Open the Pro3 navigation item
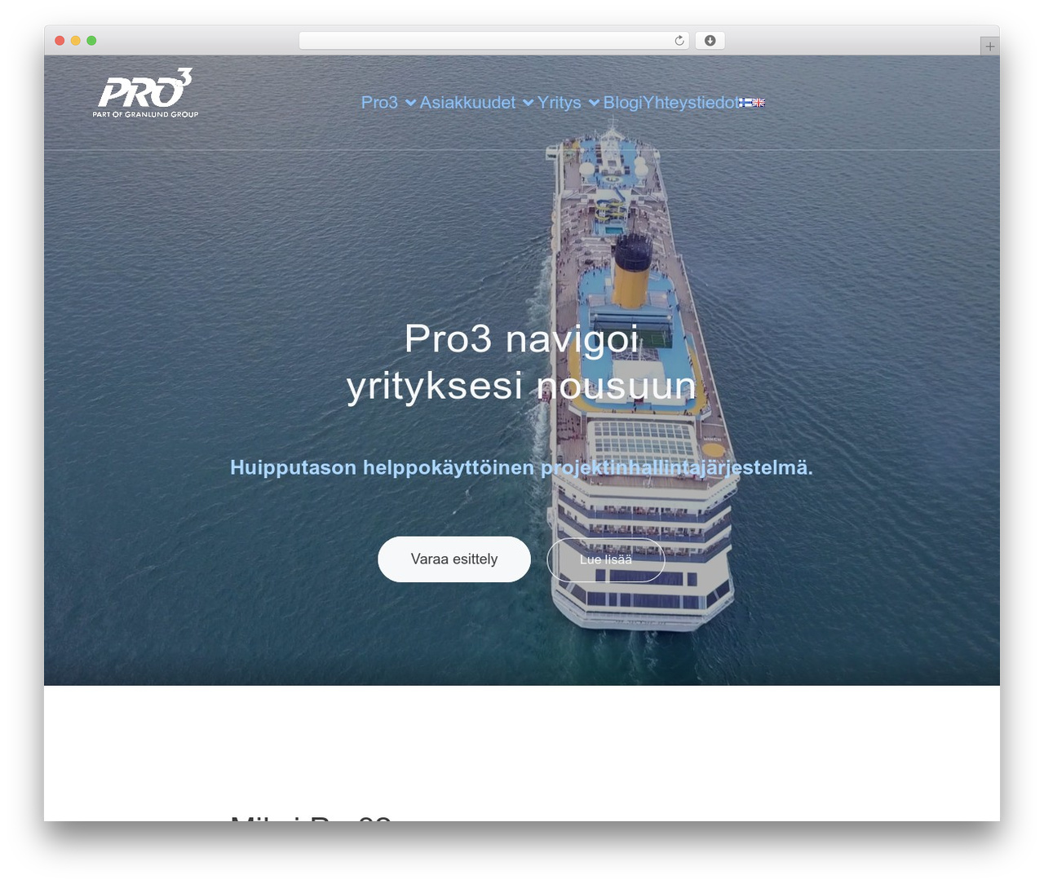 (379, 103)
